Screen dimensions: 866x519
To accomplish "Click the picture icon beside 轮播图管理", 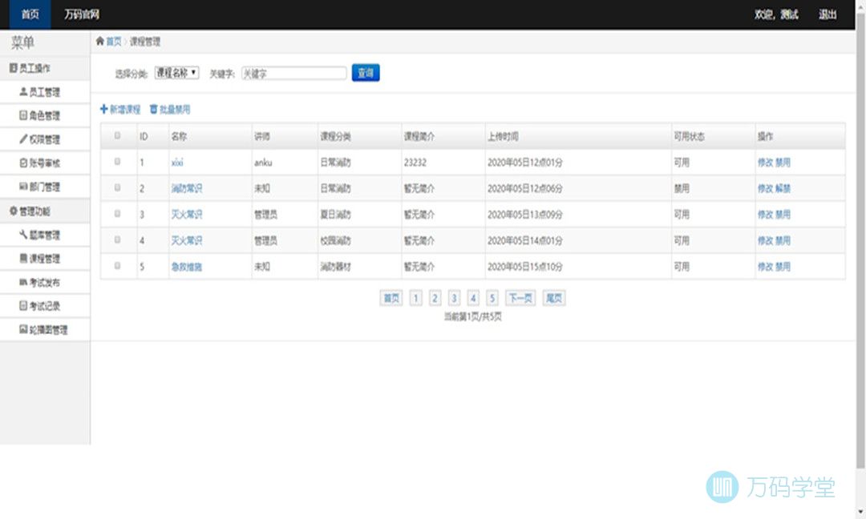I will [x=23, y=329].
